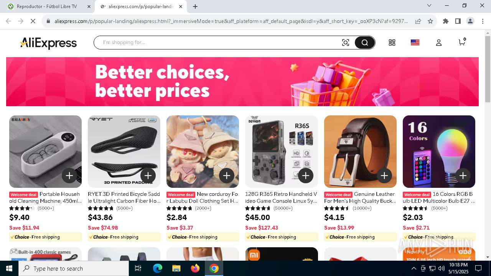Viewport: 491px width, 276px height.
Task: Open the QR code app download icon
Action: (x=392, y=43)
